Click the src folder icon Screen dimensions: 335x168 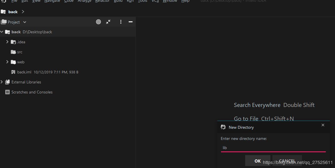coord(13,52)
